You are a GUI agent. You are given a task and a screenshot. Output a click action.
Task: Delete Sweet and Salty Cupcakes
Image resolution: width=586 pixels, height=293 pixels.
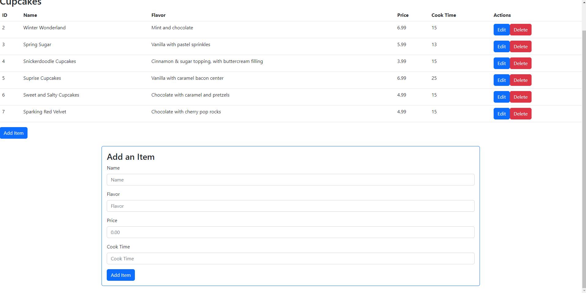(x=520, y=97)
